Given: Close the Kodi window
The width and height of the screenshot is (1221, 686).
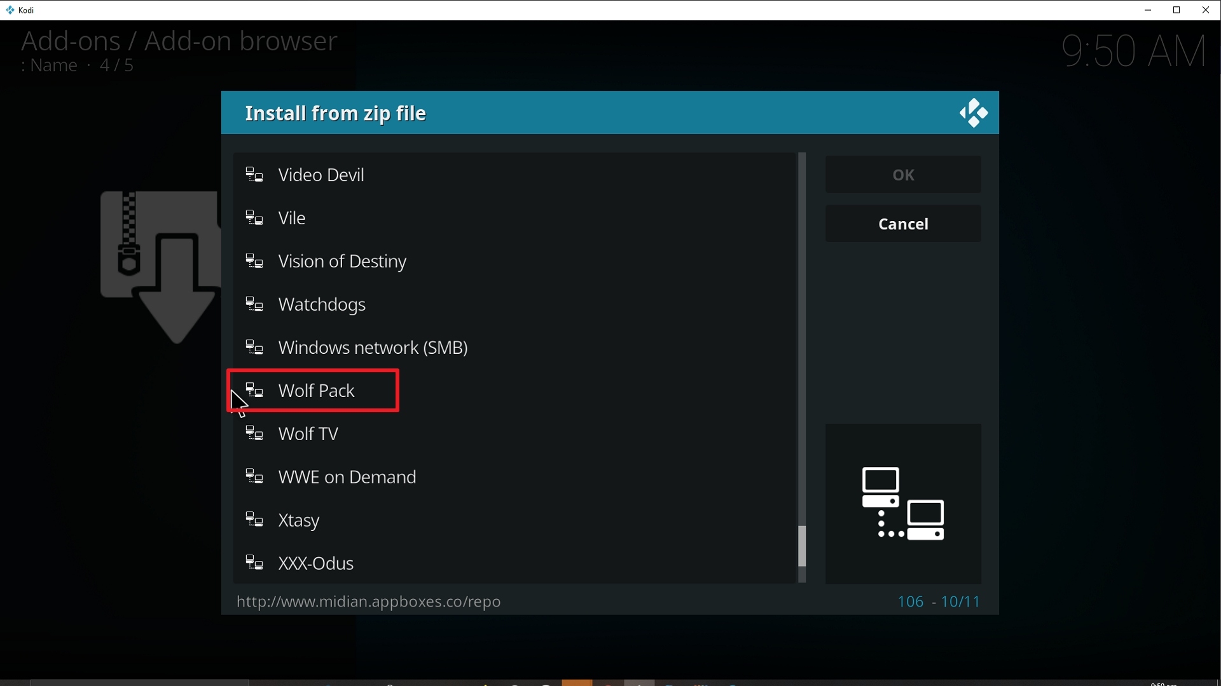Looking at the screenshot, I should [x=1206, y=10].
